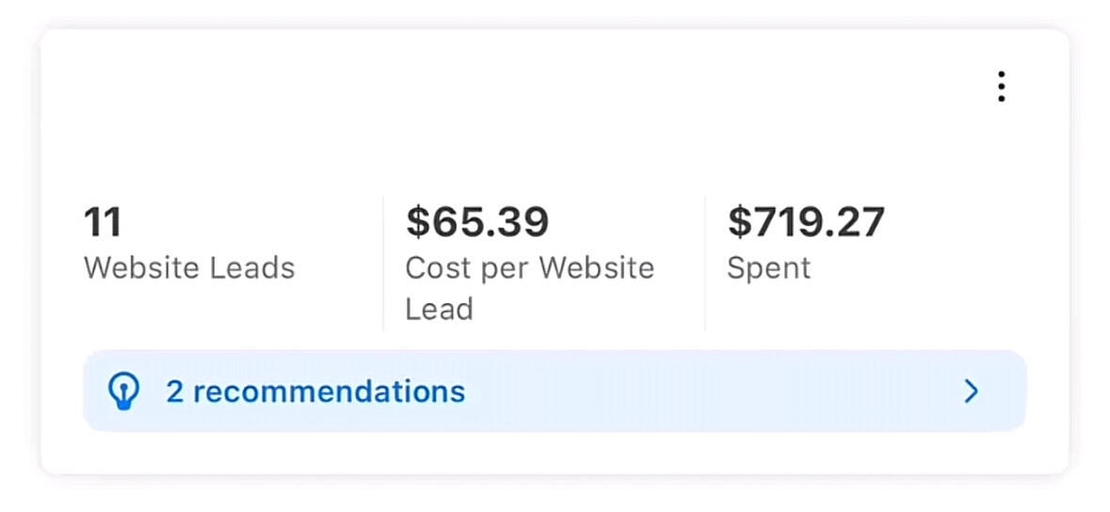The height and width of the screenshot is (512, 1110).
Task: Click the divider between Cost and Spent columns
Action: tap(705, 264)
